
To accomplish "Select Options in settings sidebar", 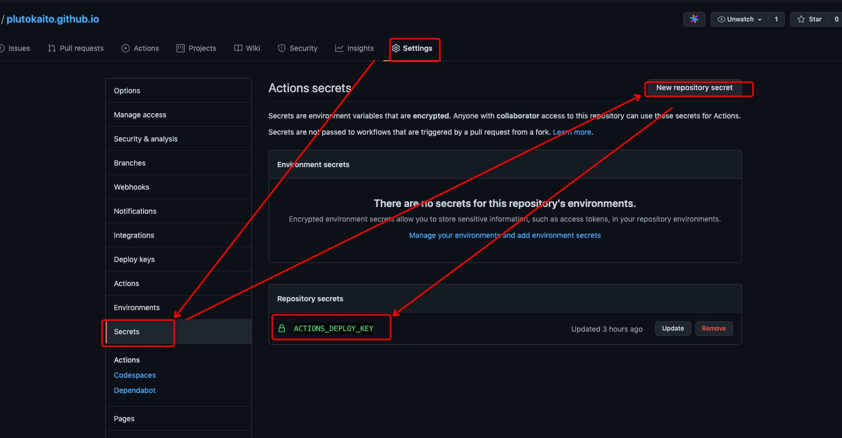I will (x=179, y=91).
